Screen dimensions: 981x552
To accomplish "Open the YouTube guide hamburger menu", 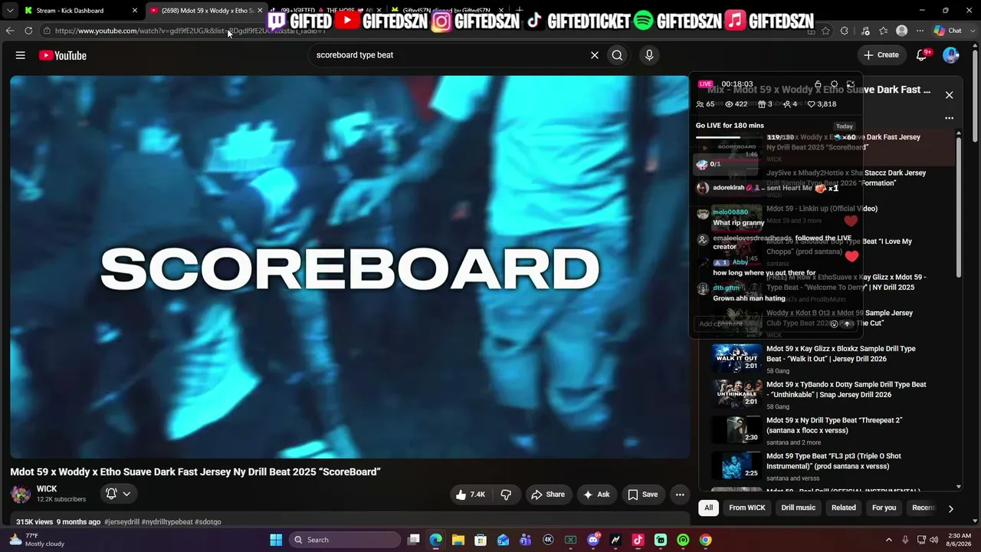I will click(x=21, y=55).
